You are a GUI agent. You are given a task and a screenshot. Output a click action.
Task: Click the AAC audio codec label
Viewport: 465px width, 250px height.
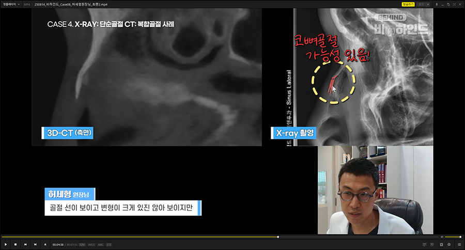tap(101, 244)
